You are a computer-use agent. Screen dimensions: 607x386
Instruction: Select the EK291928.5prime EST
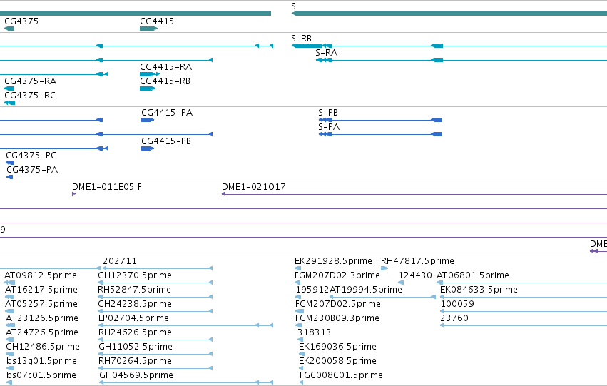point(333,261)
